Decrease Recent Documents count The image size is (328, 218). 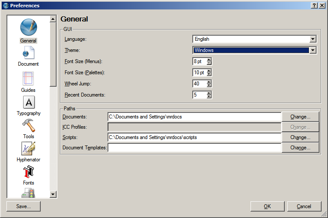pyautogui.click(x=209, y=97)
